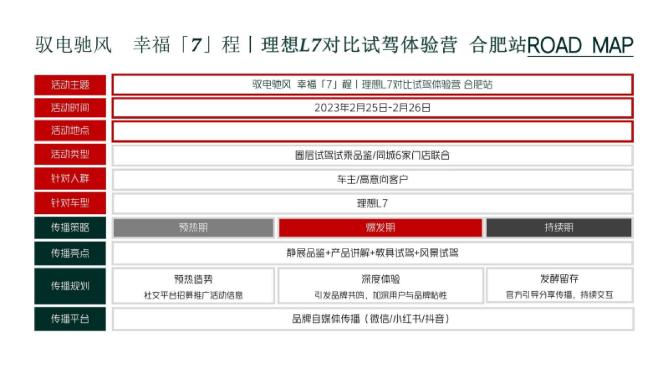Click the empty 活动地点 content cell

pyautogui.click(x=373, y=131)
